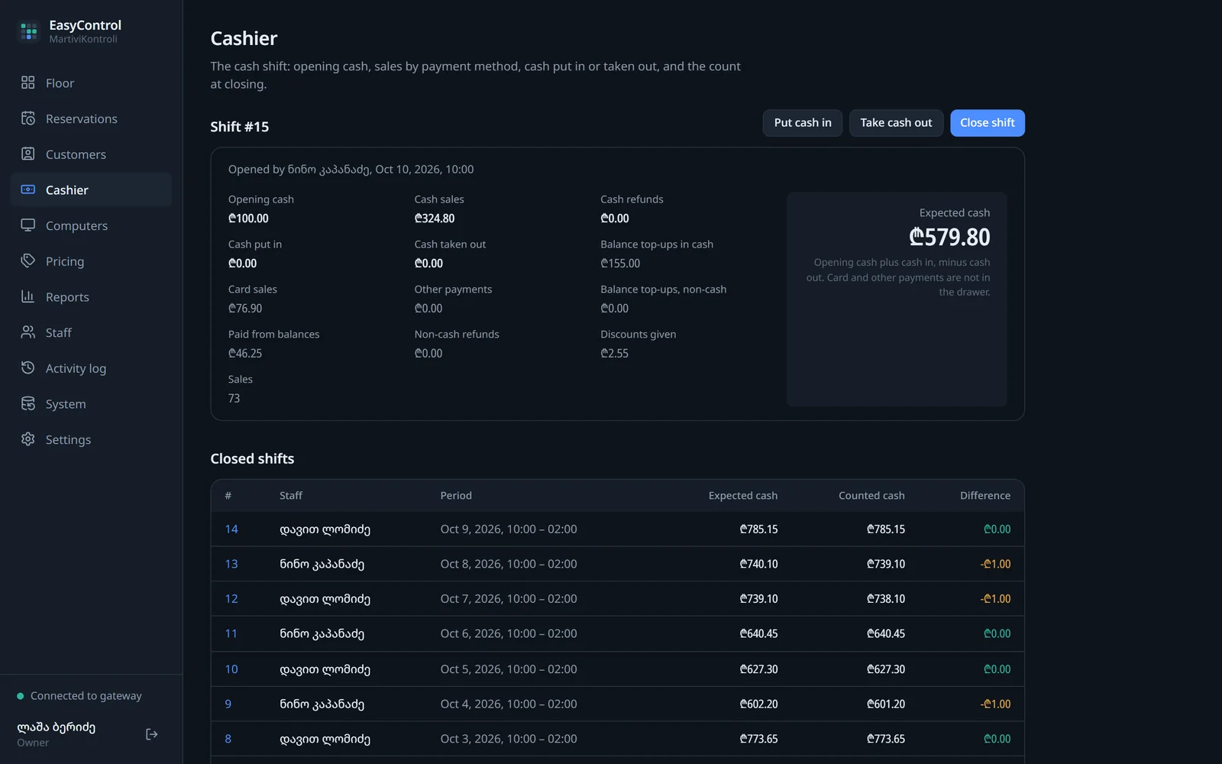Click the Oct 8, 2026 period cell
Image resolution: width=1222 pixels, height=764 pixels.
coord(509,564)
